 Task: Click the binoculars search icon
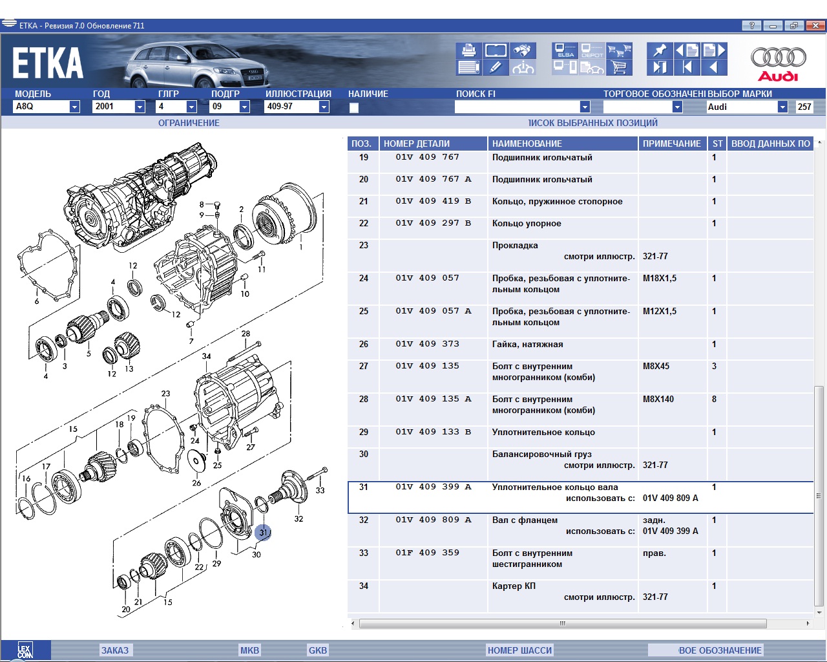click(522, 50)
